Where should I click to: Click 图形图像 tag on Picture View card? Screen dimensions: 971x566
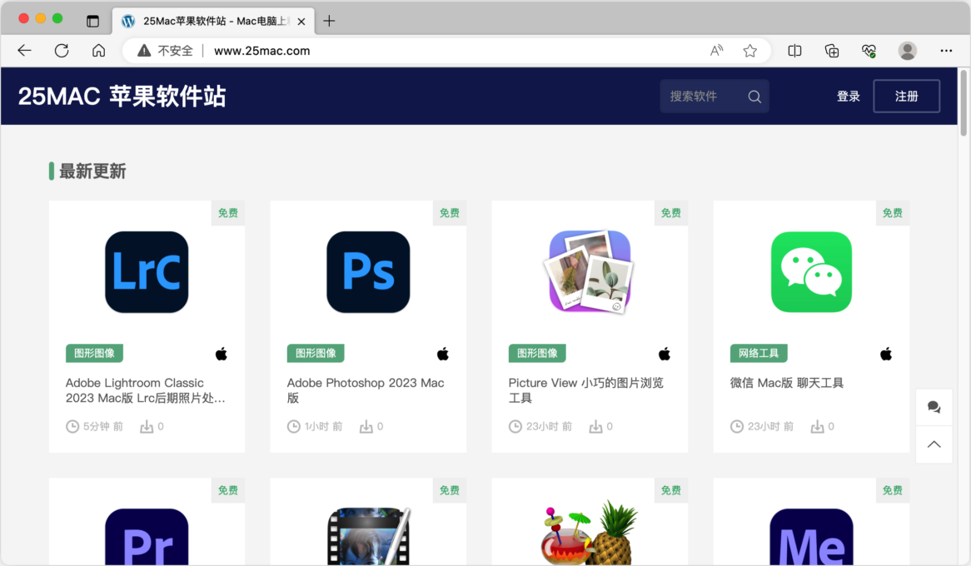point(537,353)
